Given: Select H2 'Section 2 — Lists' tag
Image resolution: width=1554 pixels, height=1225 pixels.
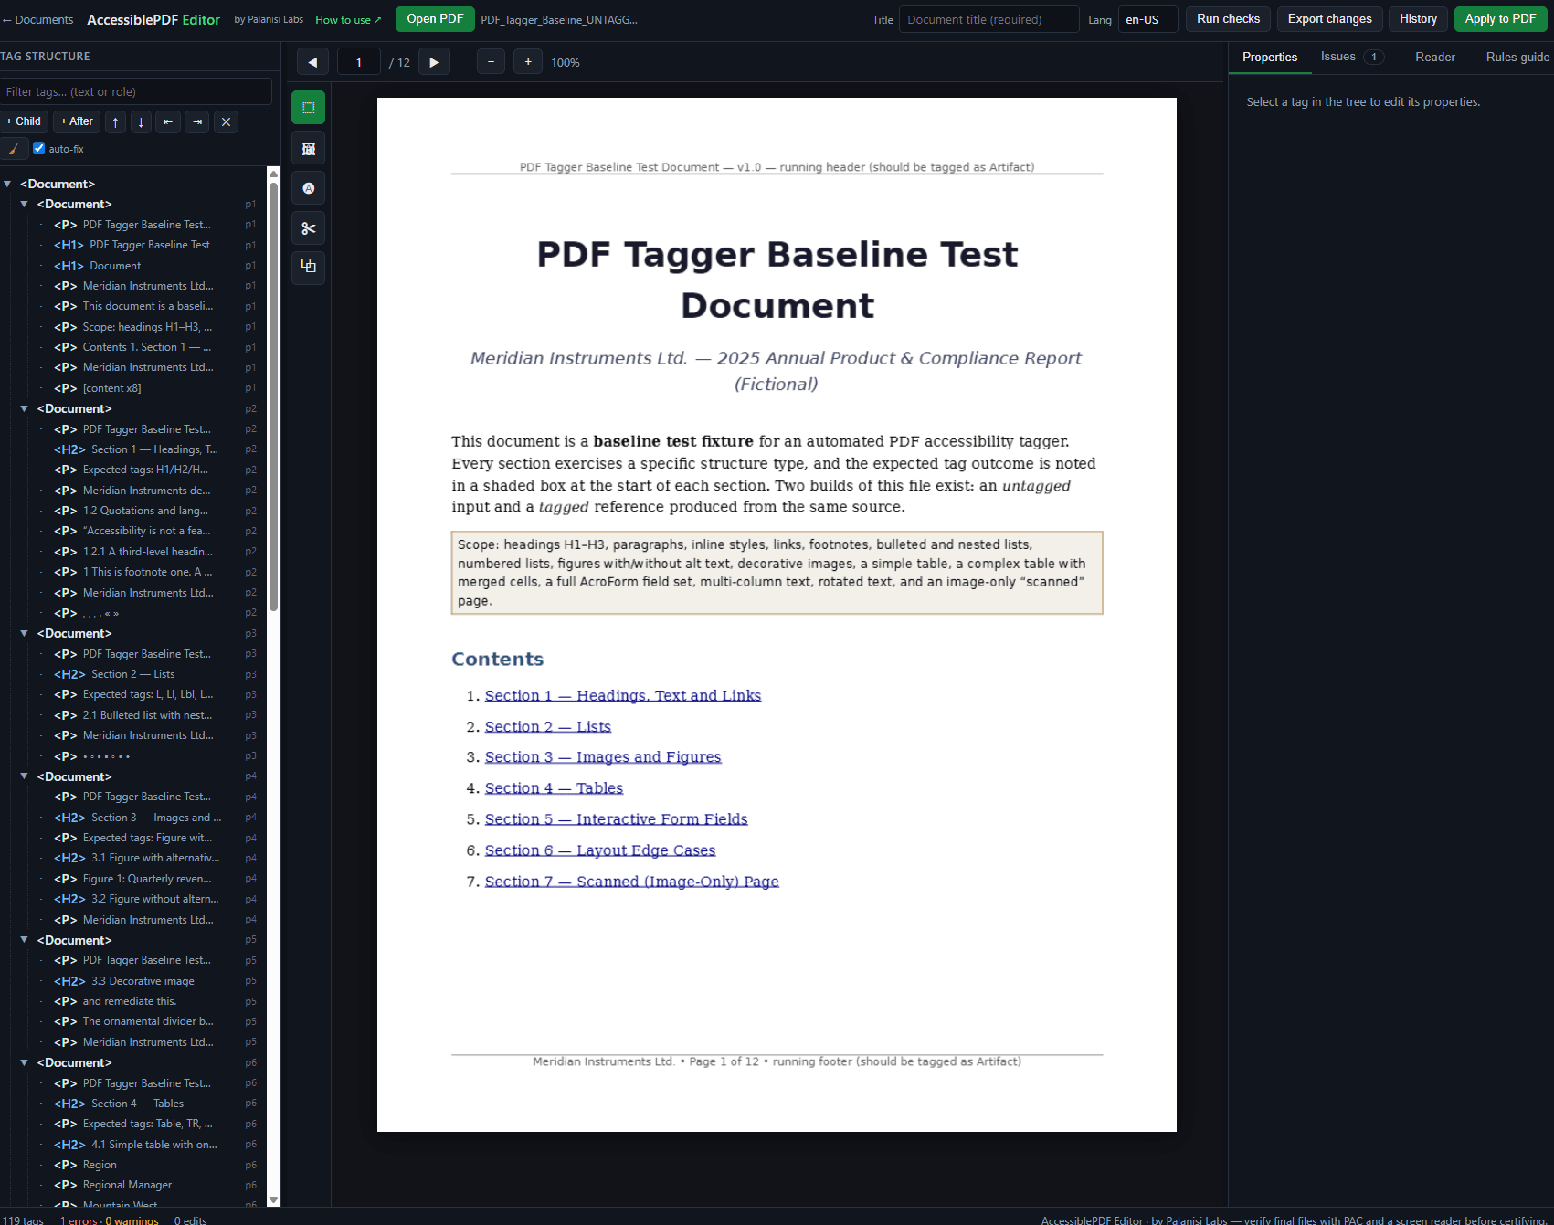Looking at the screenshot, I should point(115,674).
